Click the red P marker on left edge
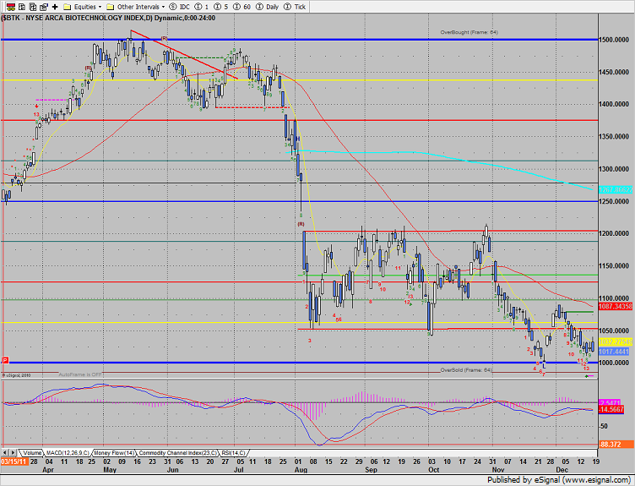 (5, 360)
